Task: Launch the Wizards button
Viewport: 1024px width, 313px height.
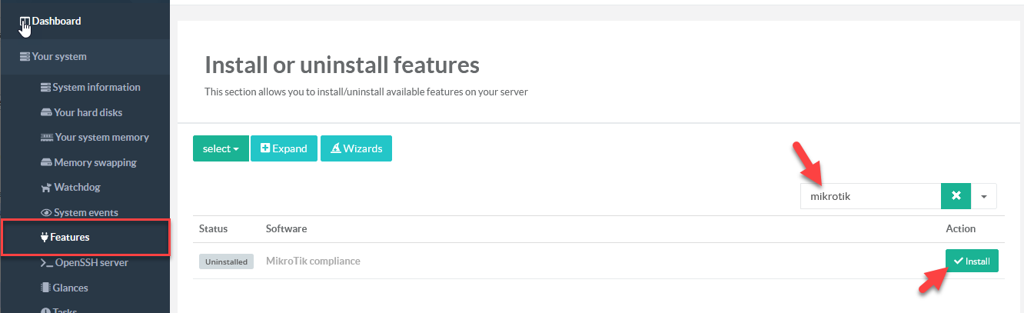Action: (356, 148)
